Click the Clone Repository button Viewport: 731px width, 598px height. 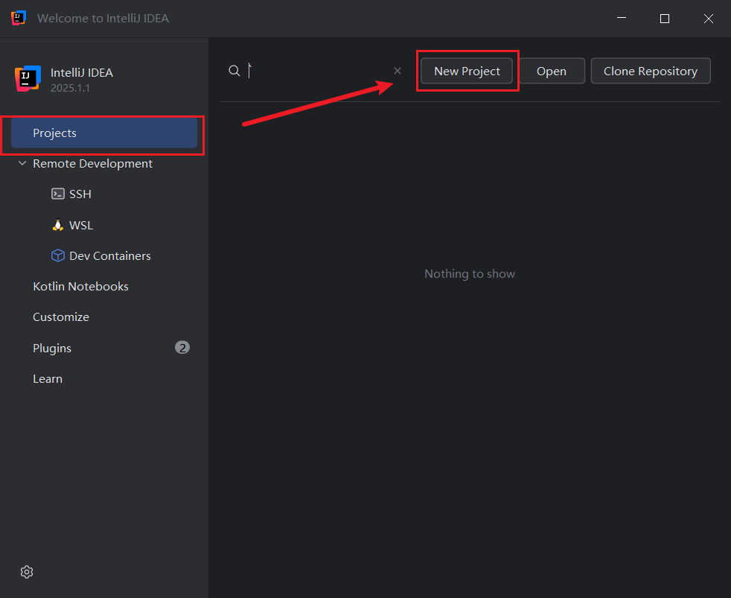tap(651, 71)
